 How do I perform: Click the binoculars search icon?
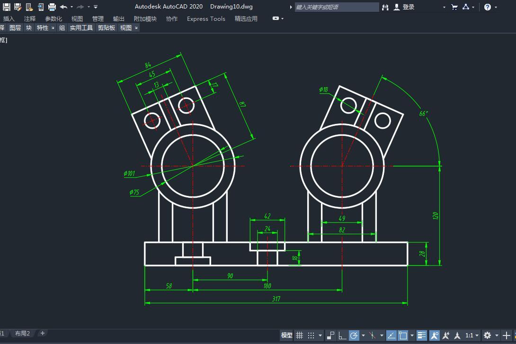[385, 7]
